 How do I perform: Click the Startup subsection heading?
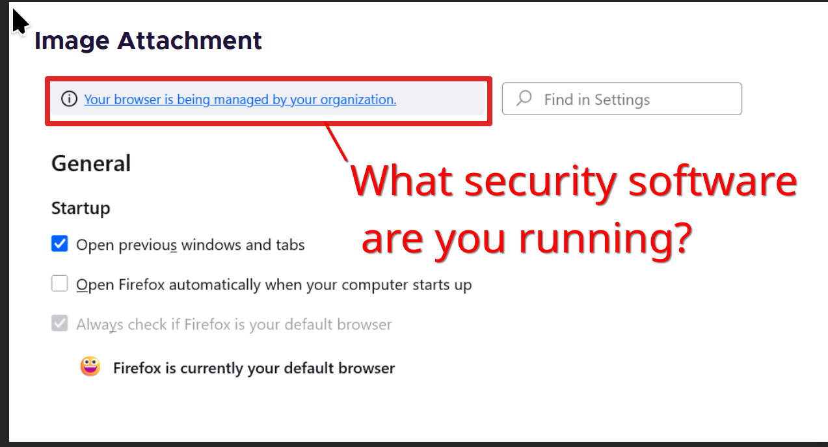(81, 208)
